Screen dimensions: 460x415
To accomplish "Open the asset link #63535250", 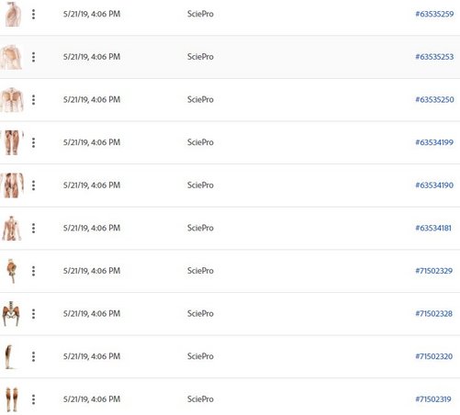I will click(434, 100).
